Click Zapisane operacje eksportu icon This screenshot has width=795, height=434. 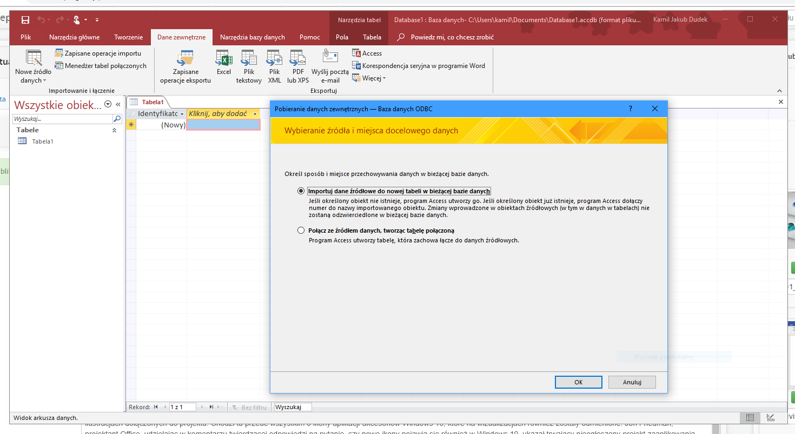pyautogui.click(x=186, y=67)
